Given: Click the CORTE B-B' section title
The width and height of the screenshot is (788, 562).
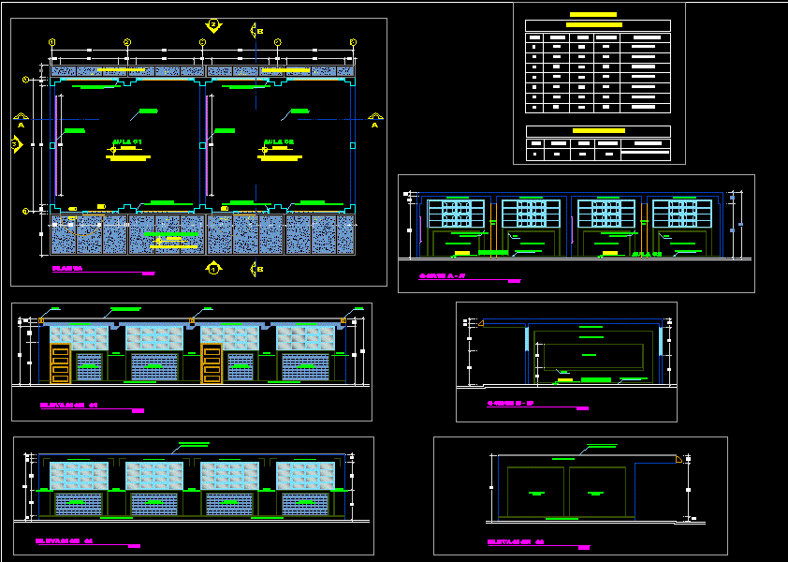Looking at the screenshot, I should click(510, 403).
